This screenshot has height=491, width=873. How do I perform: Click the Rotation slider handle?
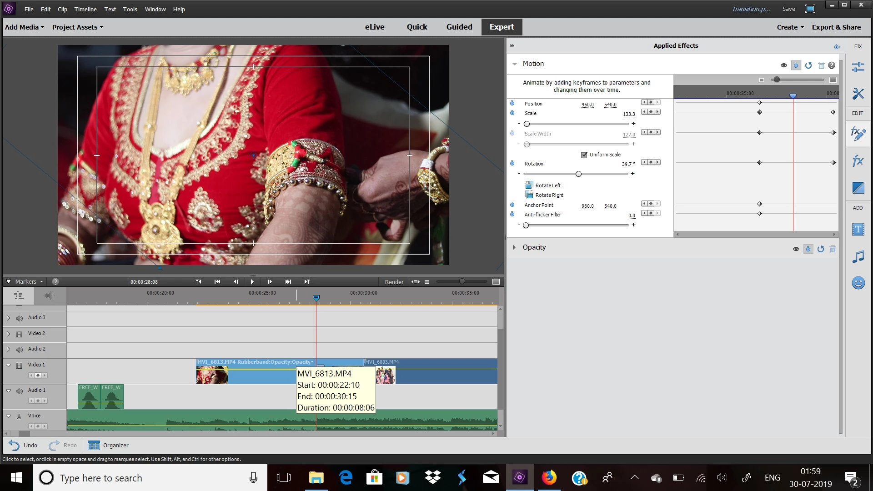pos(578,174)
